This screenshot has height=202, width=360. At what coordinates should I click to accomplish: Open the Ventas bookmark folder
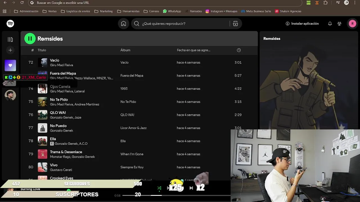pos(49,11)
